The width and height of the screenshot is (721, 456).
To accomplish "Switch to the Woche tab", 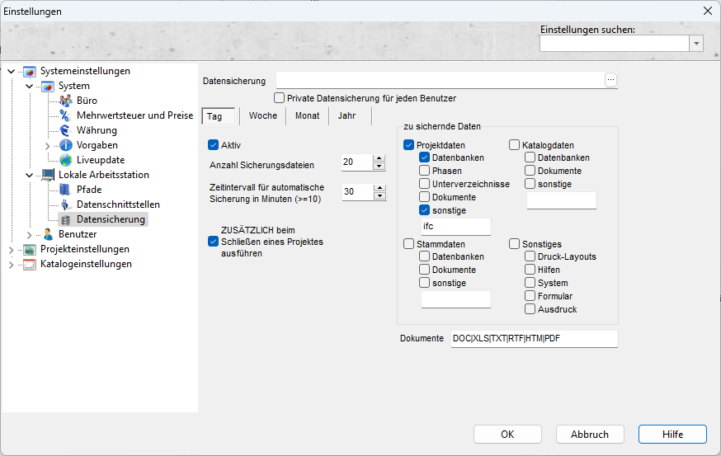I will pyautogui.click(x=262, y=116).
